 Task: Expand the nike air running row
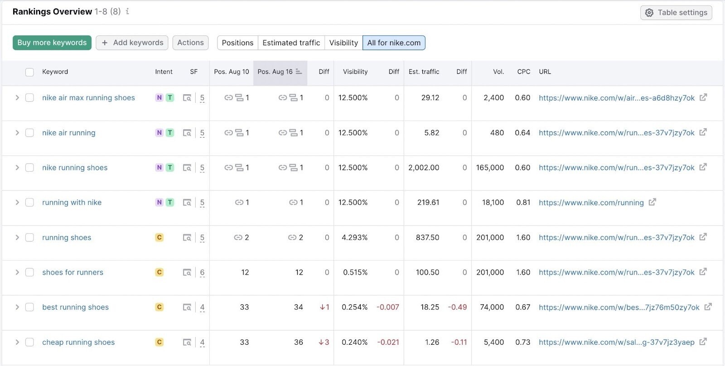pos(17,133)
